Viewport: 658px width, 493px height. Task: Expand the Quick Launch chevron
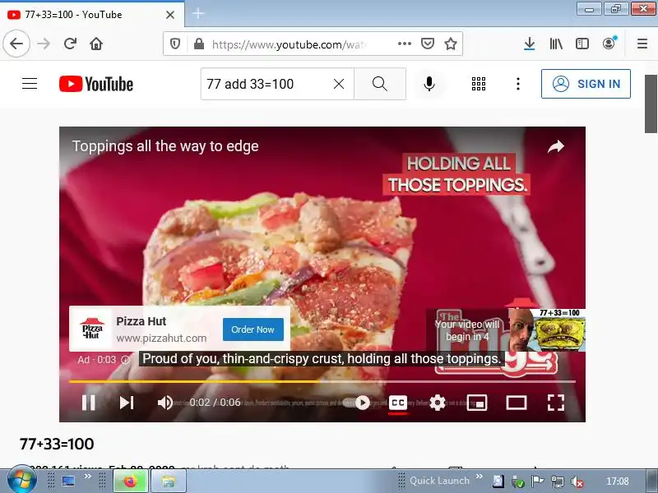pyautogui.click(x=480, y=477)
